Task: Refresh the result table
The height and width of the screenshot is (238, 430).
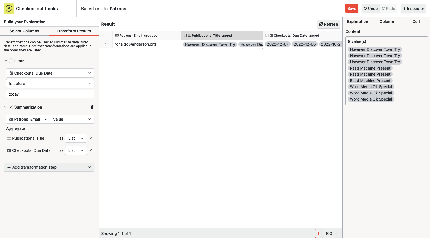Action: coord(329,24)
